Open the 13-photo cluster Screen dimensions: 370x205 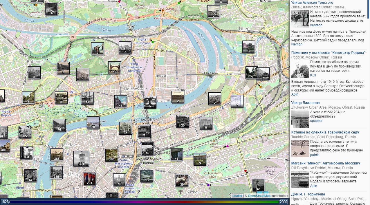[x=147, y=176]
